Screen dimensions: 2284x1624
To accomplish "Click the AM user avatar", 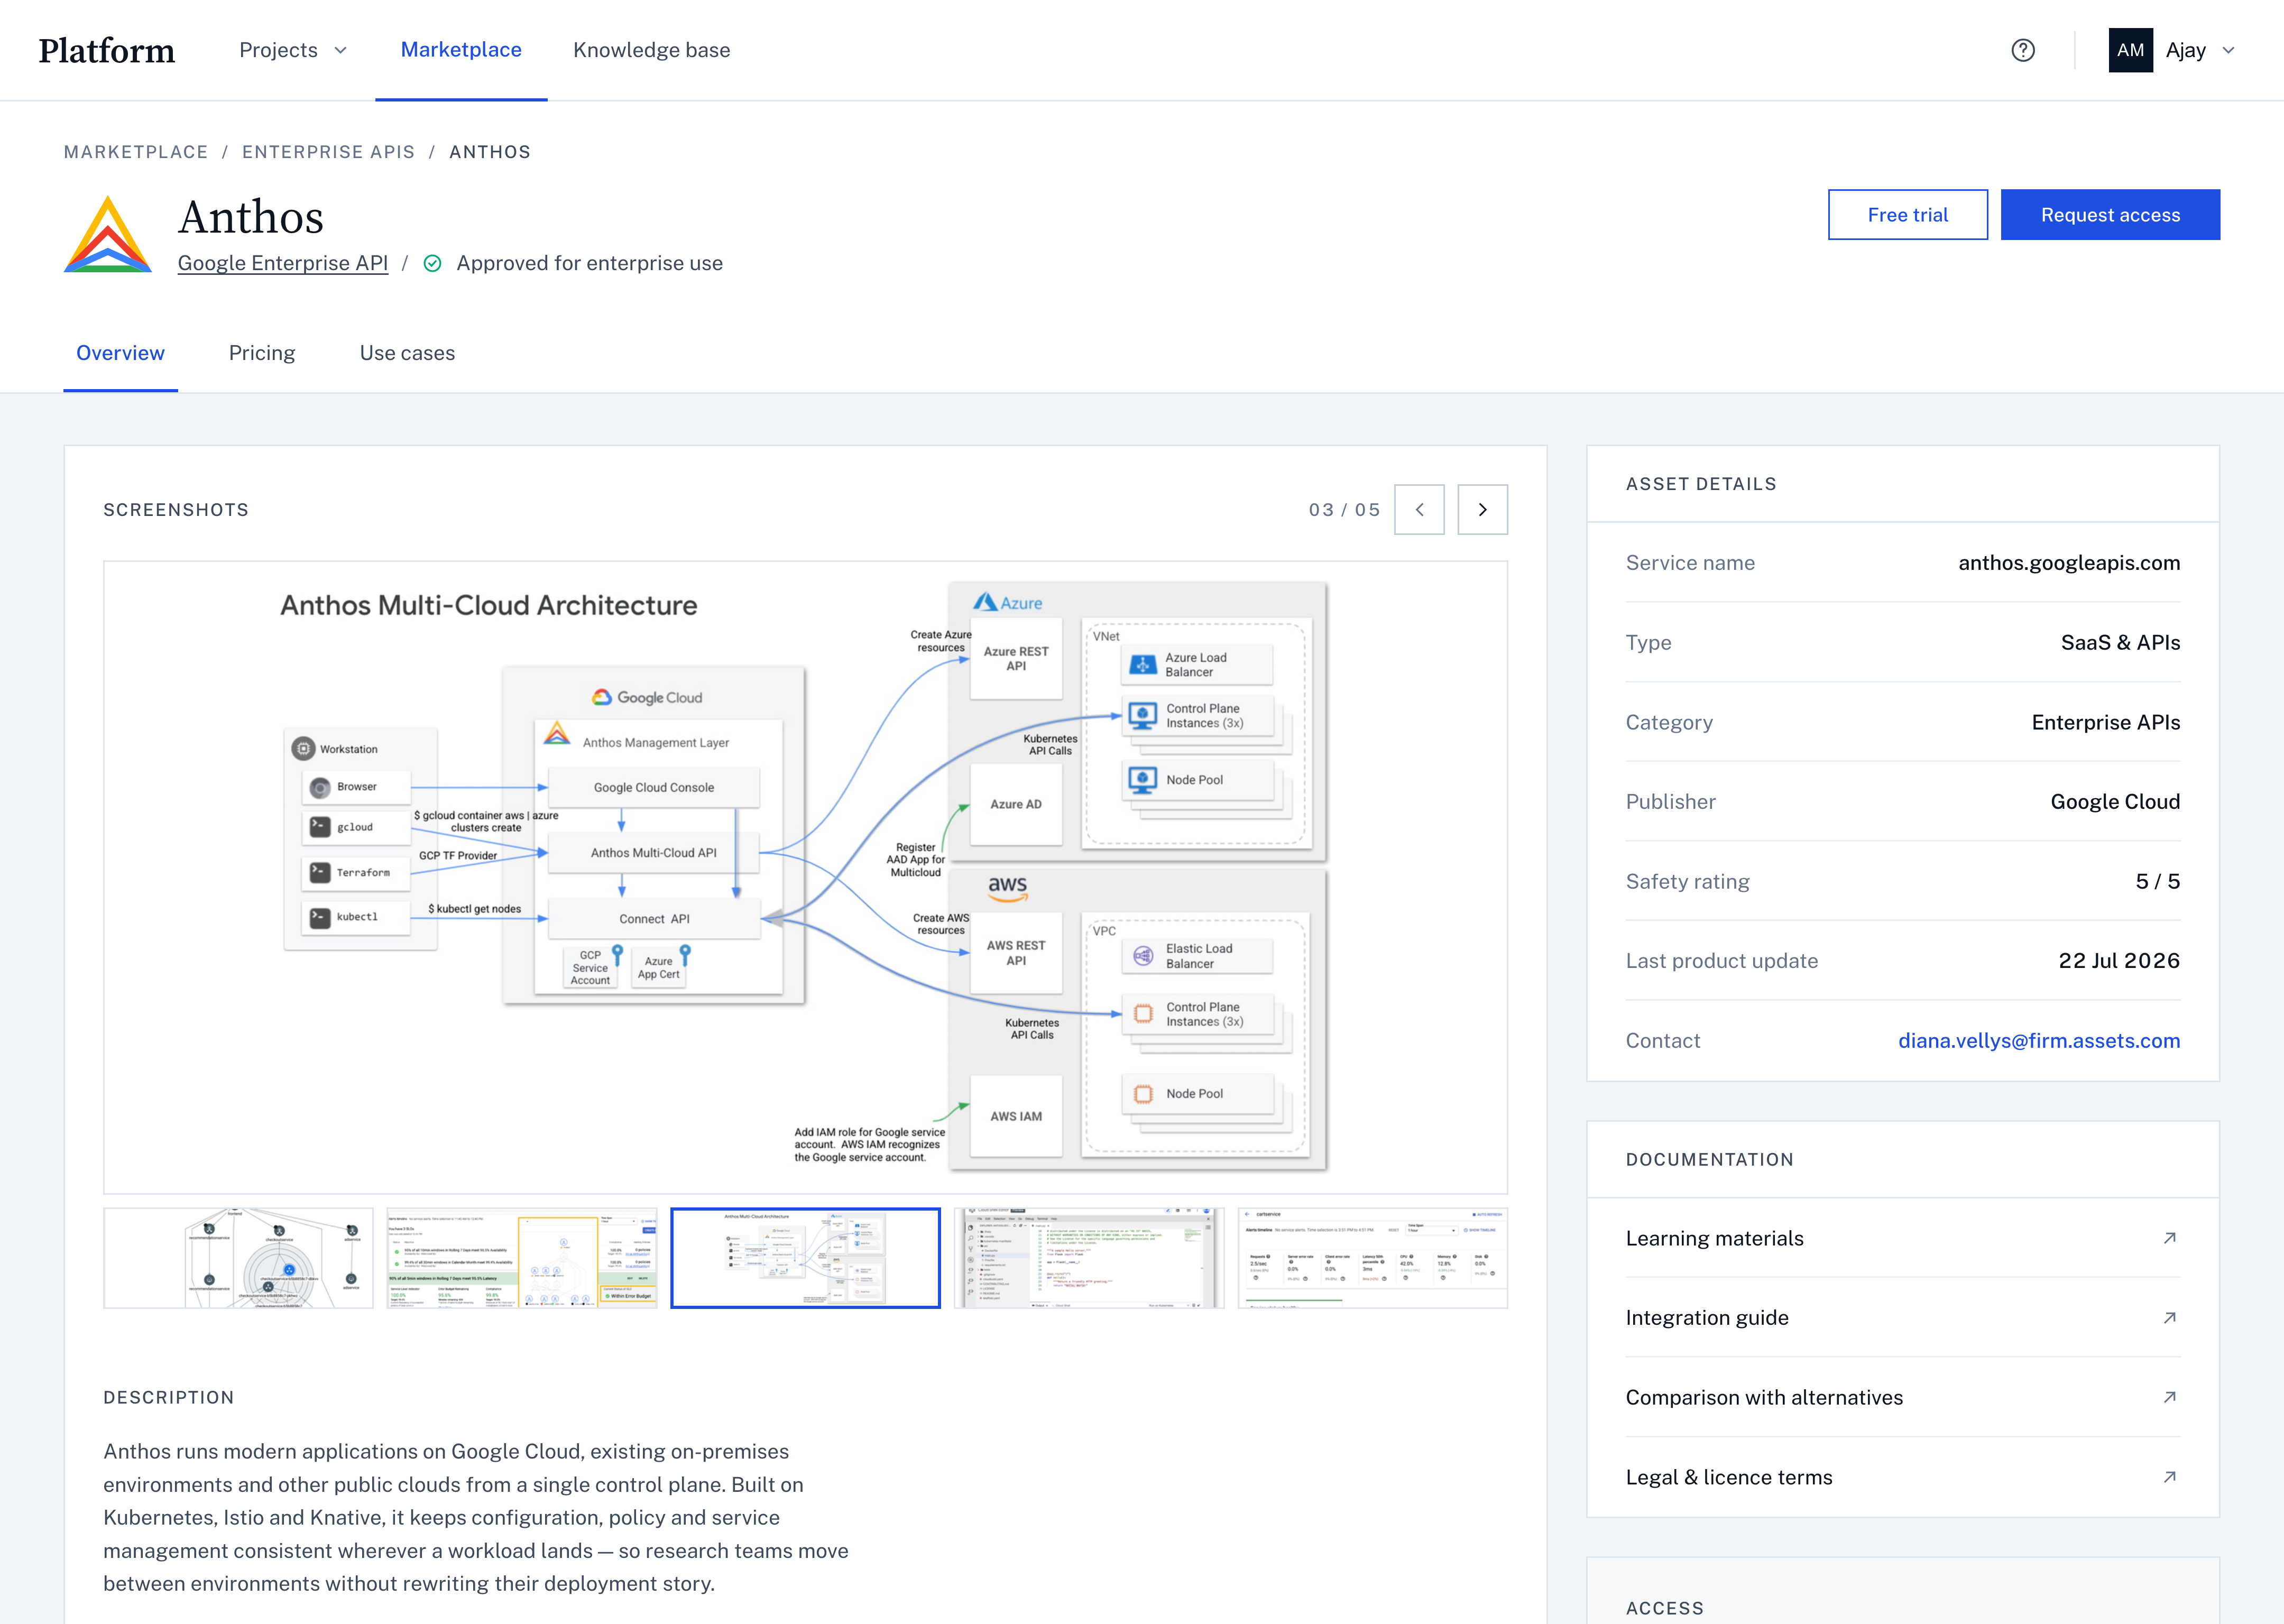I will (2130, 50).
